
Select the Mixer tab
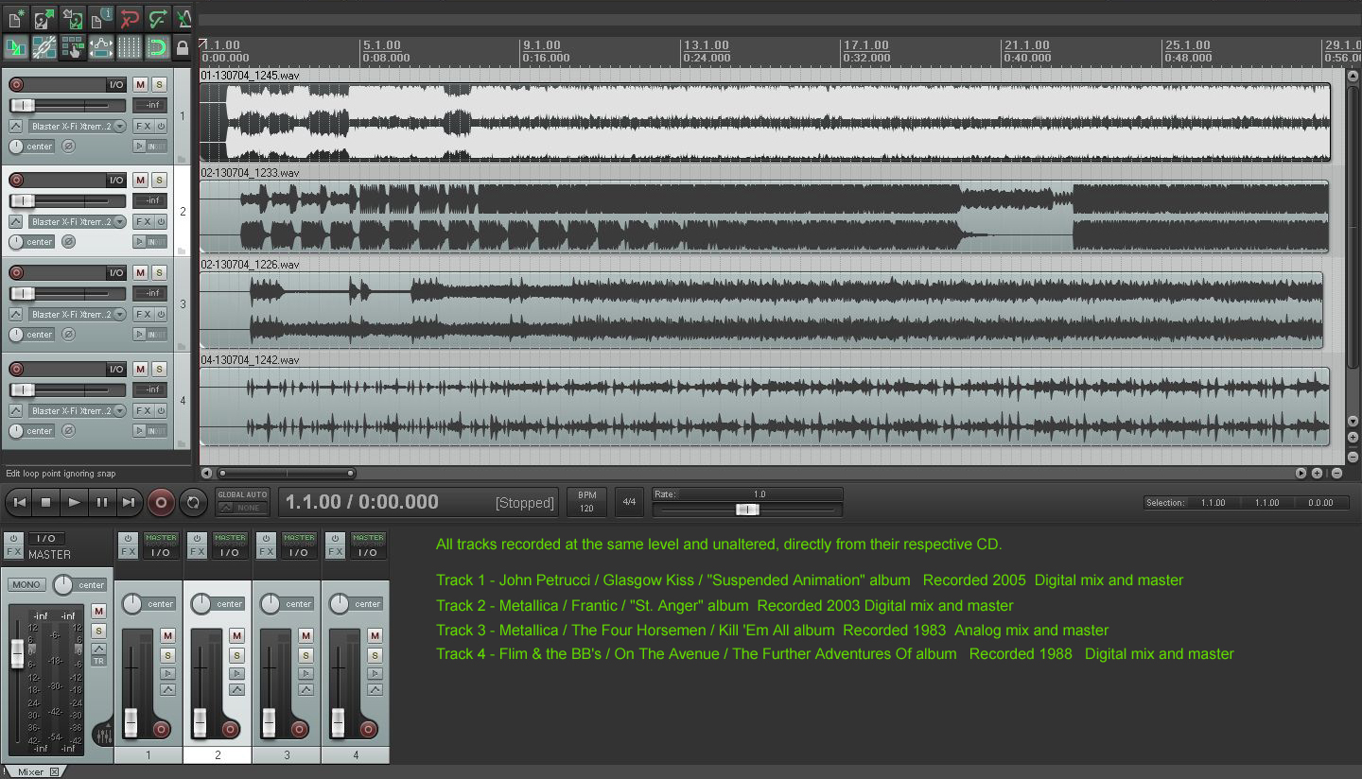[31, 771]
